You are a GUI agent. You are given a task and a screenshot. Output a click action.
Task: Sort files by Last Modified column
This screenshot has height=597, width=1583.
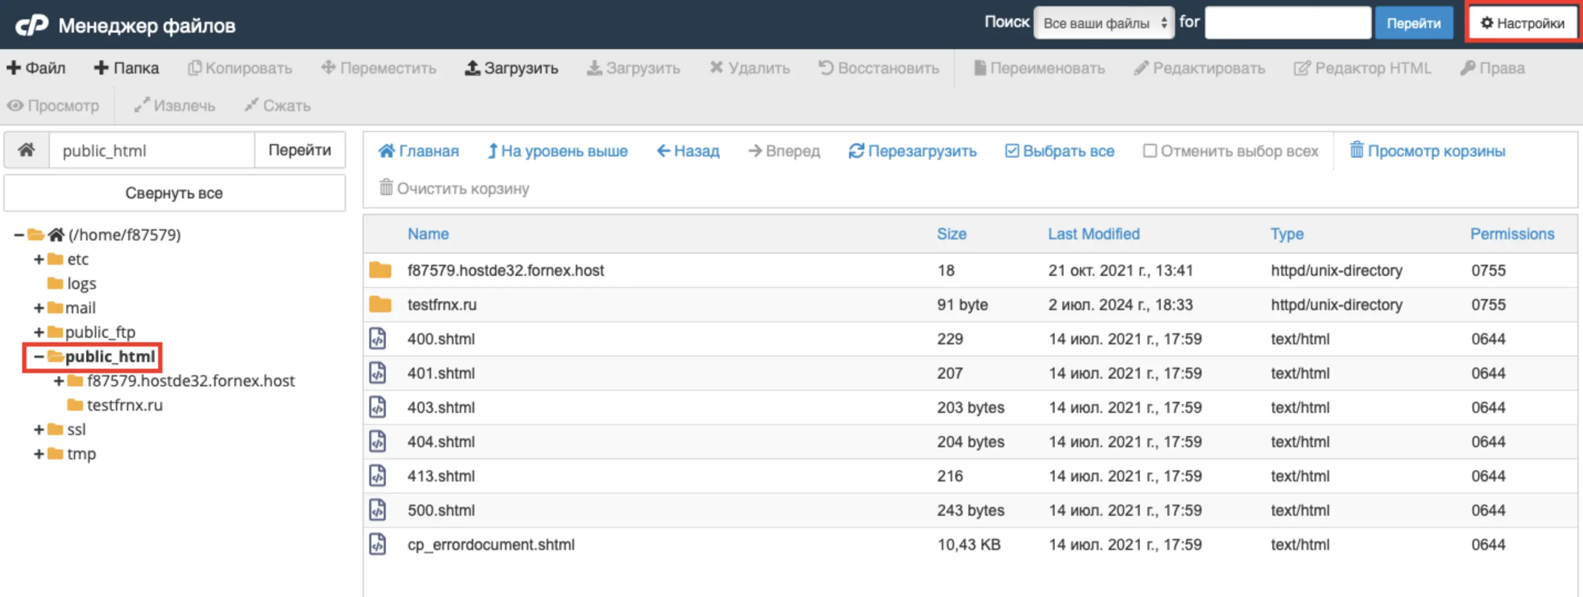1093,234
